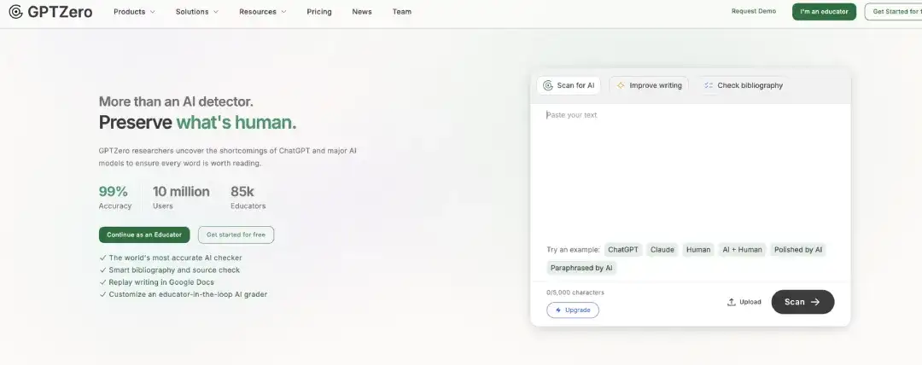The image size is (922, 365).
Task: Expand the Products dropdown menu
Action: pyautogui.click(x=135, y=12)
